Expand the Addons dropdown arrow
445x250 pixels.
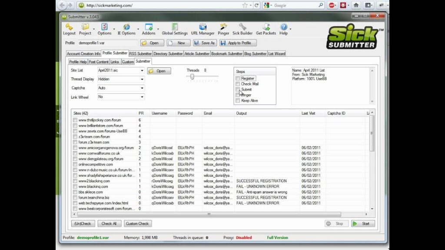[158, 29]
